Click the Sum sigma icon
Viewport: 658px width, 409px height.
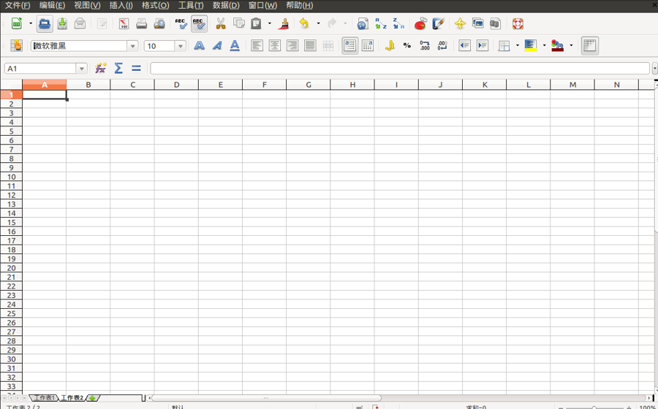point(118,68)
